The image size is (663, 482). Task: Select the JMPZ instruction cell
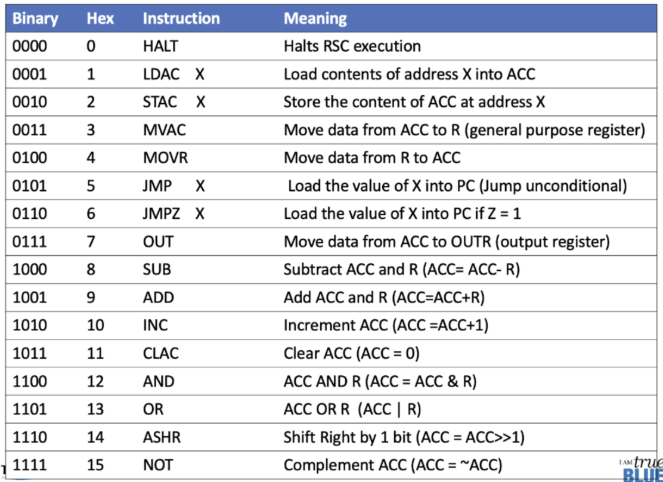[162, 214]
